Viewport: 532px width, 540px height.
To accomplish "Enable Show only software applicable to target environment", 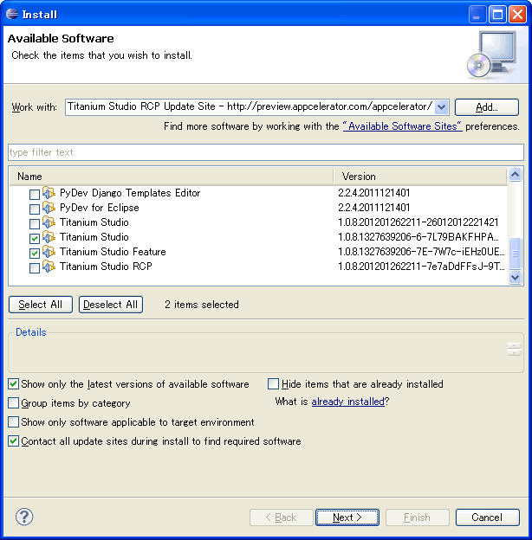I will tap(14, 422).
